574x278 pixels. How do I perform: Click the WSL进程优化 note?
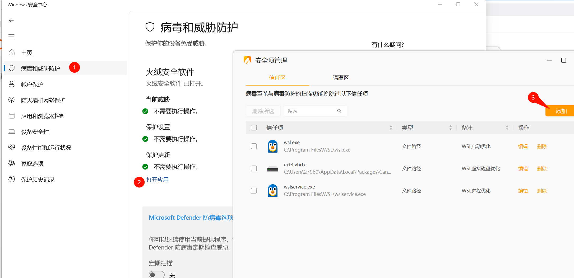pos(476,191)
